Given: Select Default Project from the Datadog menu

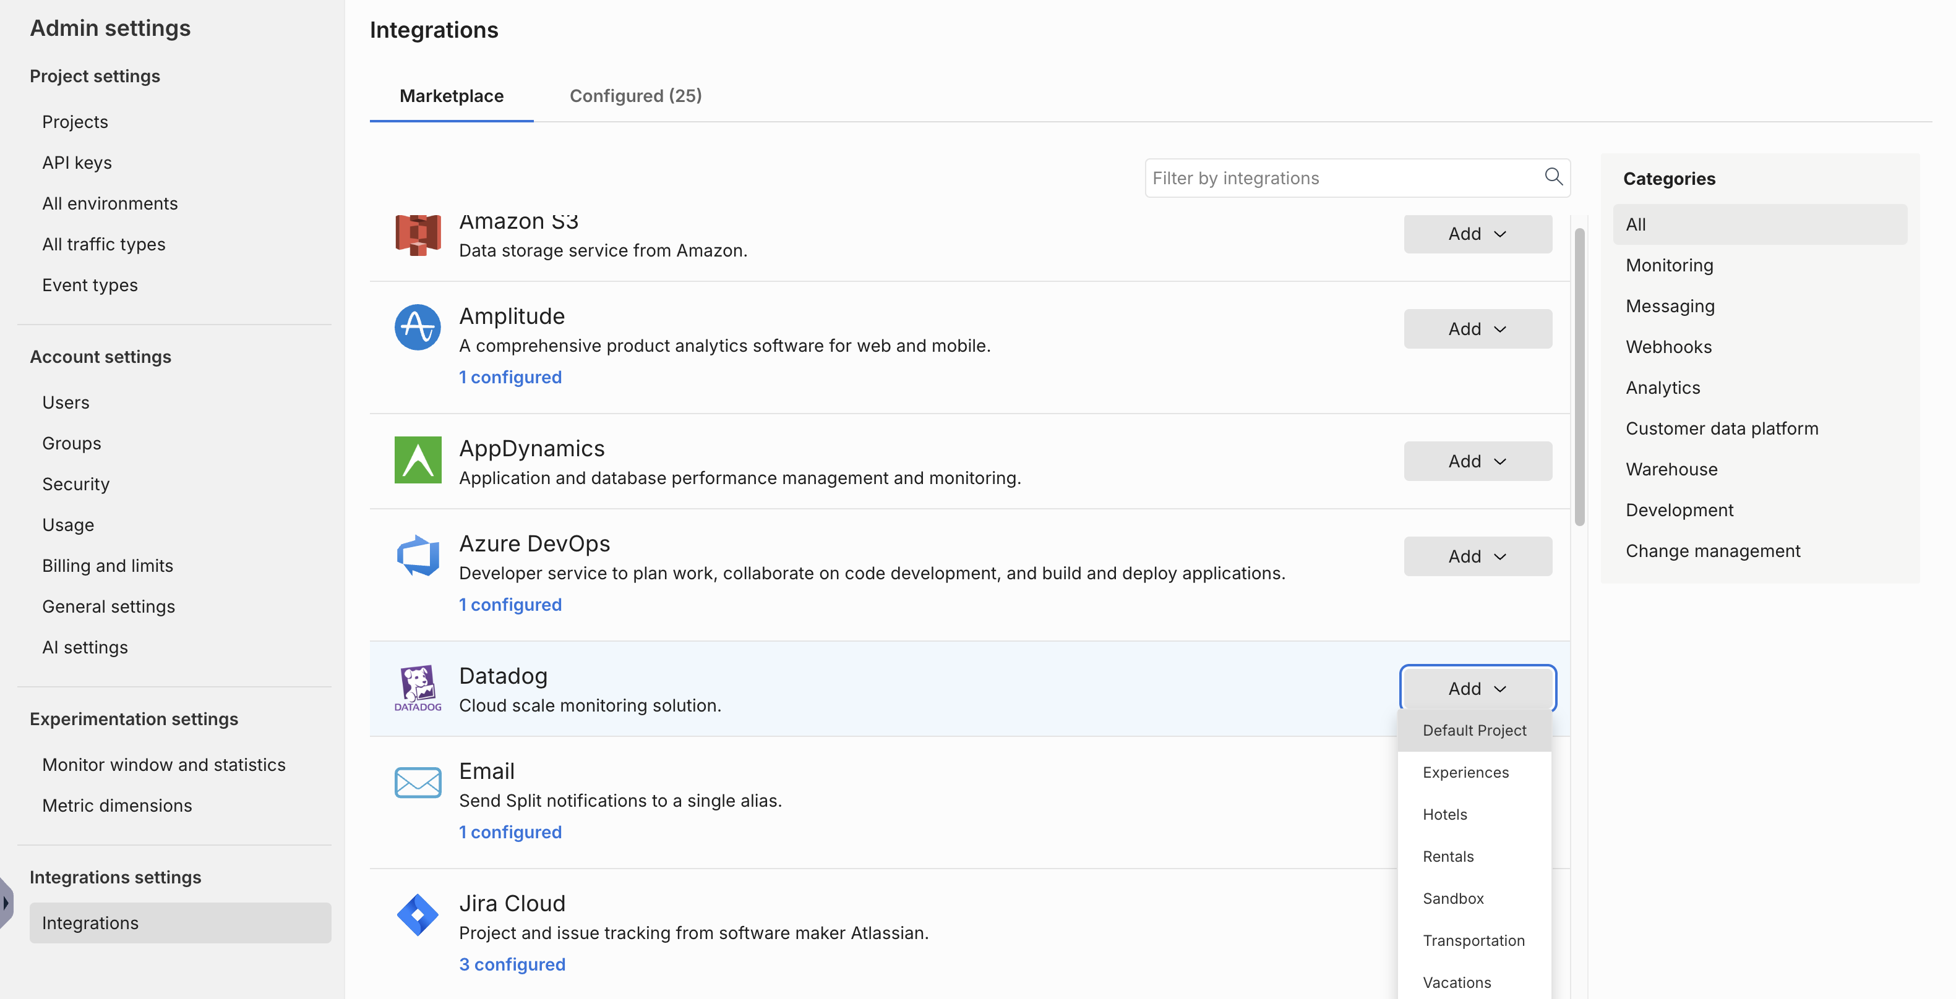Looking at the screenshot, I should [1474, 731].
